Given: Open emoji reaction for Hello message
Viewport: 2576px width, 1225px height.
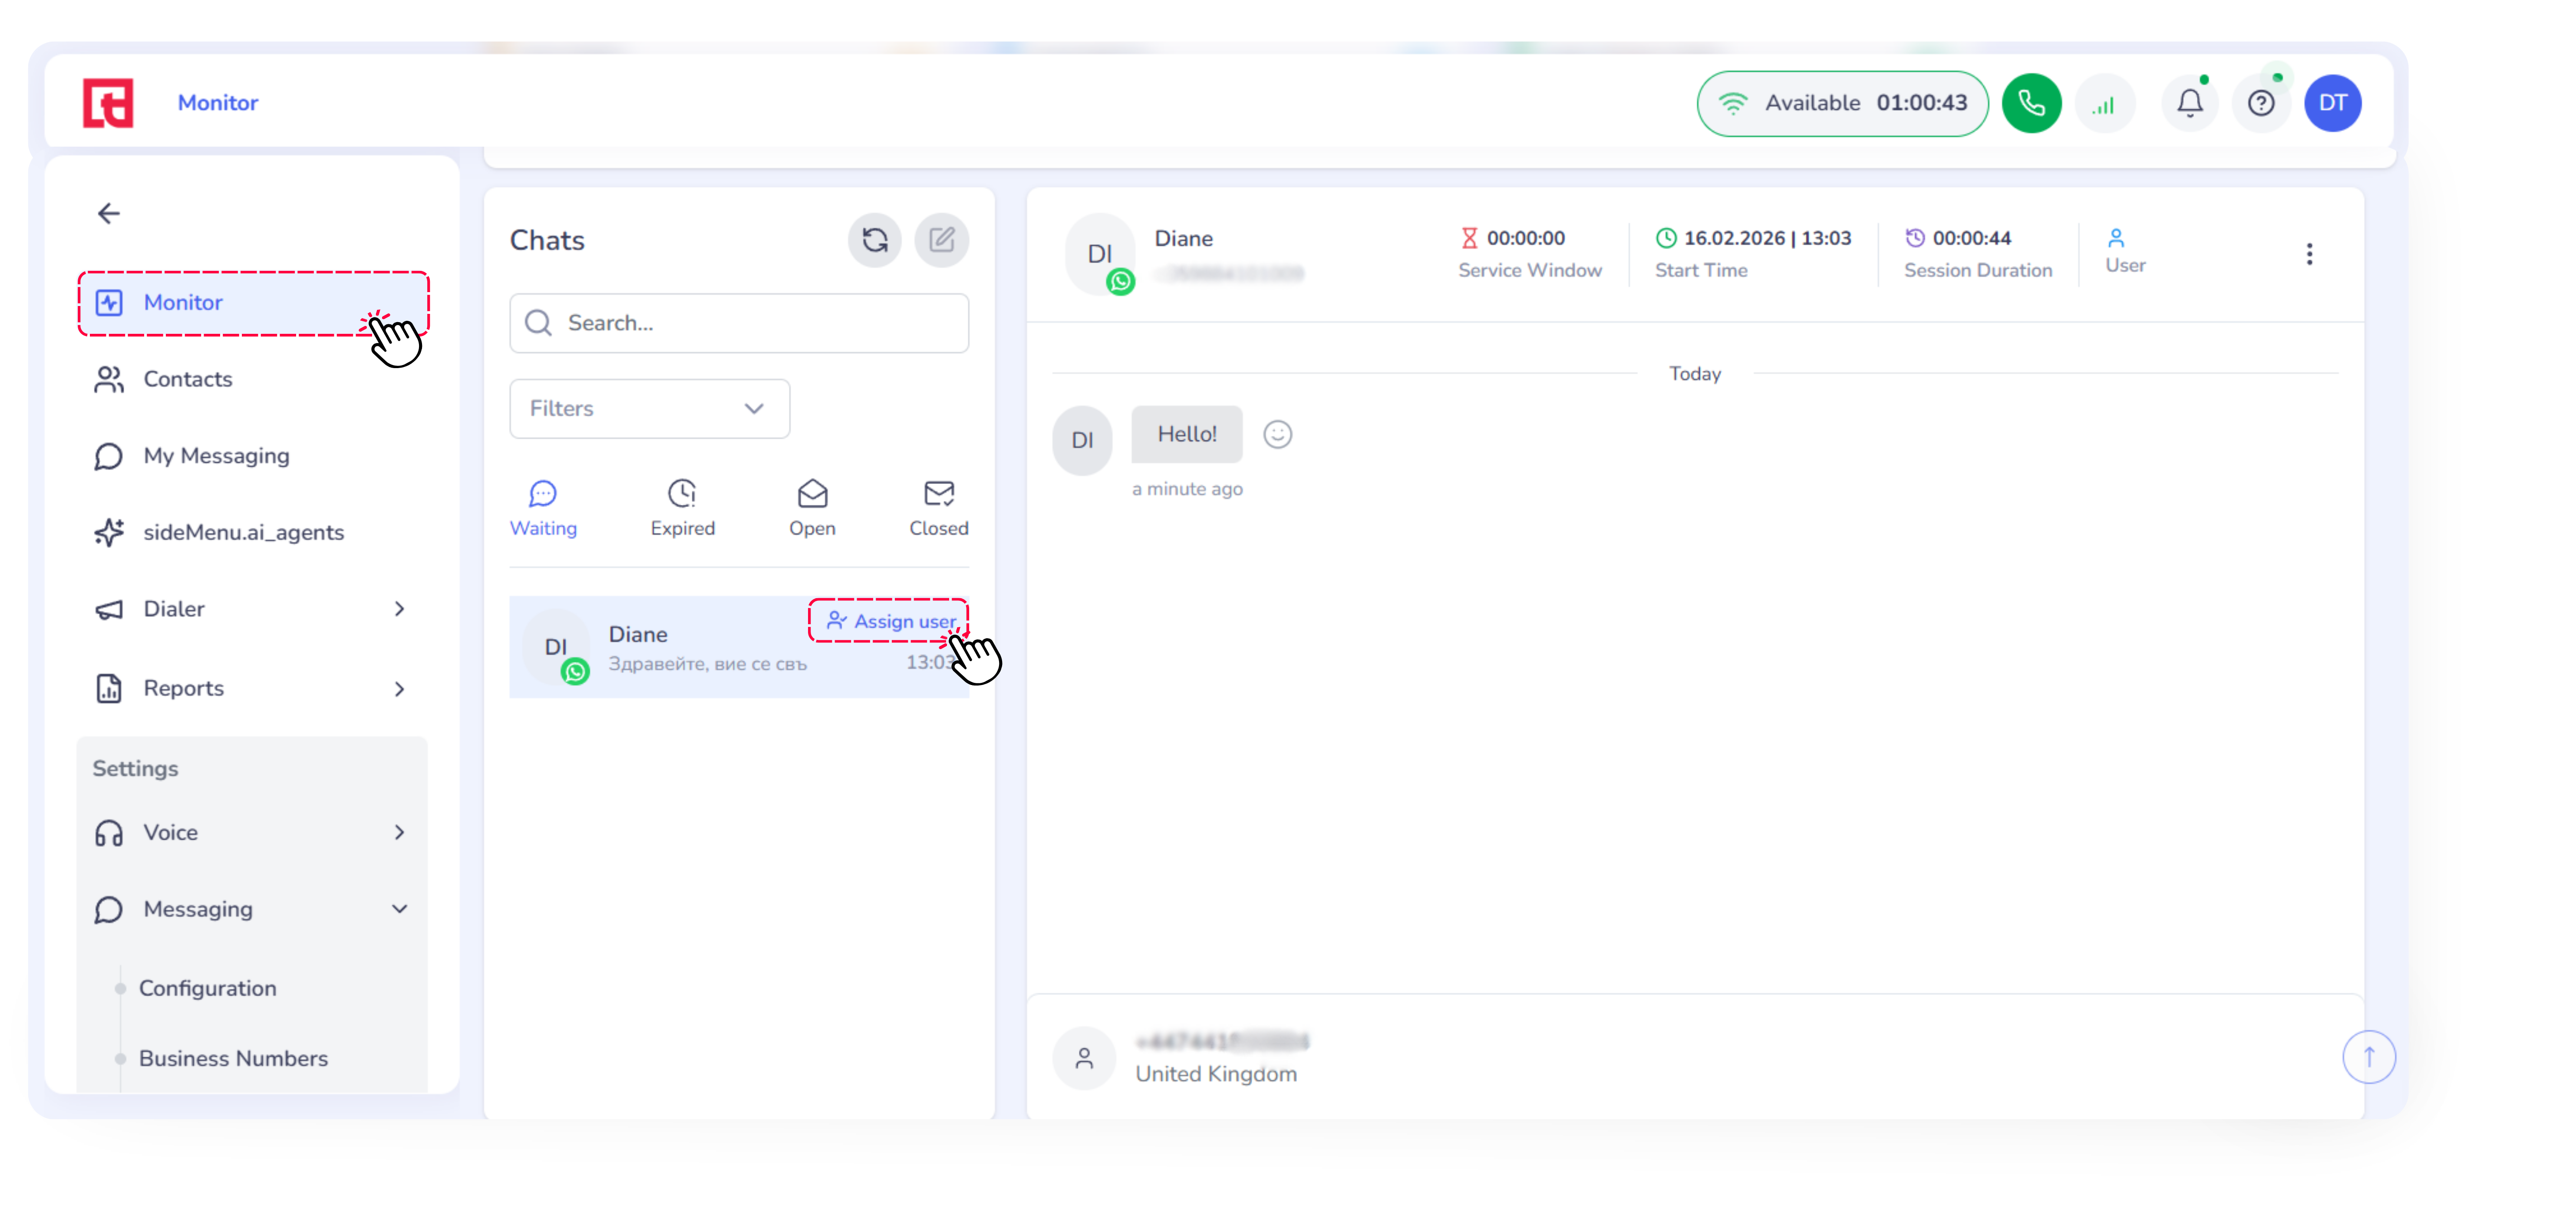Looking at the screenshot, I should point(1277,434).
